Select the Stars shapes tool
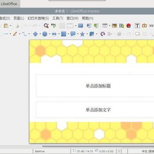This screenshot has width=154, height=154. [82, 34]
